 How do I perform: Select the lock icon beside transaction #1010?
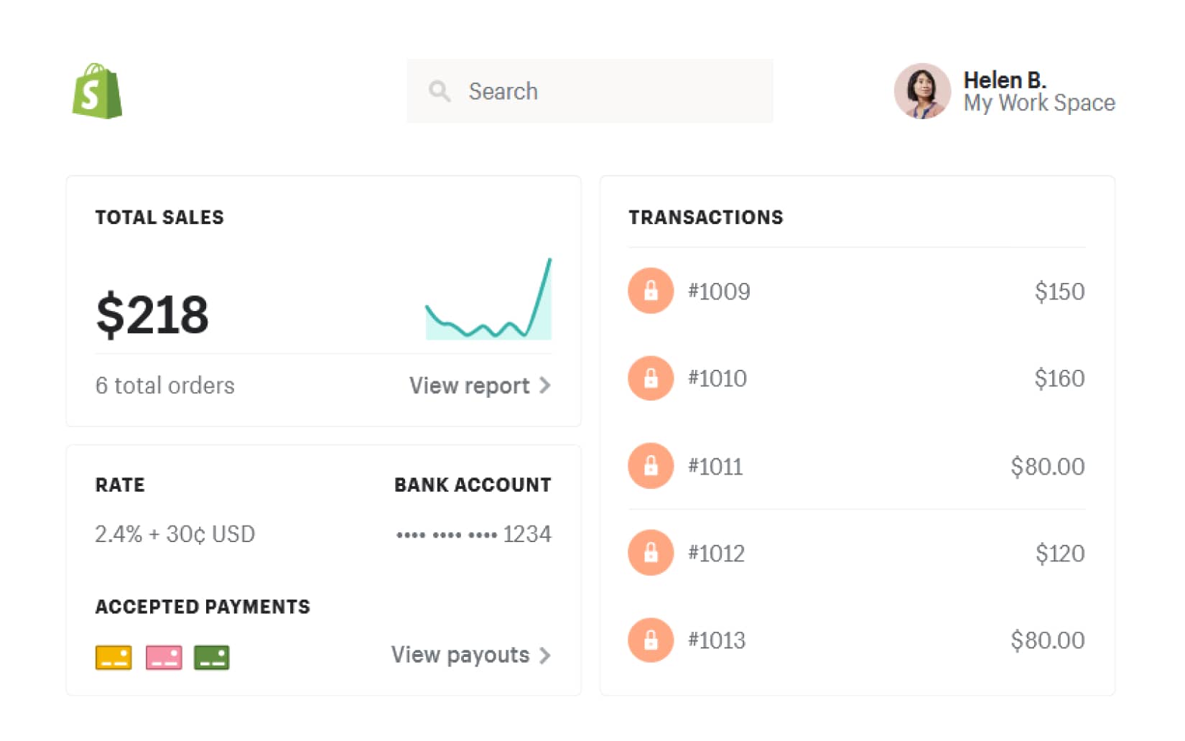click(x=650, y=378)
